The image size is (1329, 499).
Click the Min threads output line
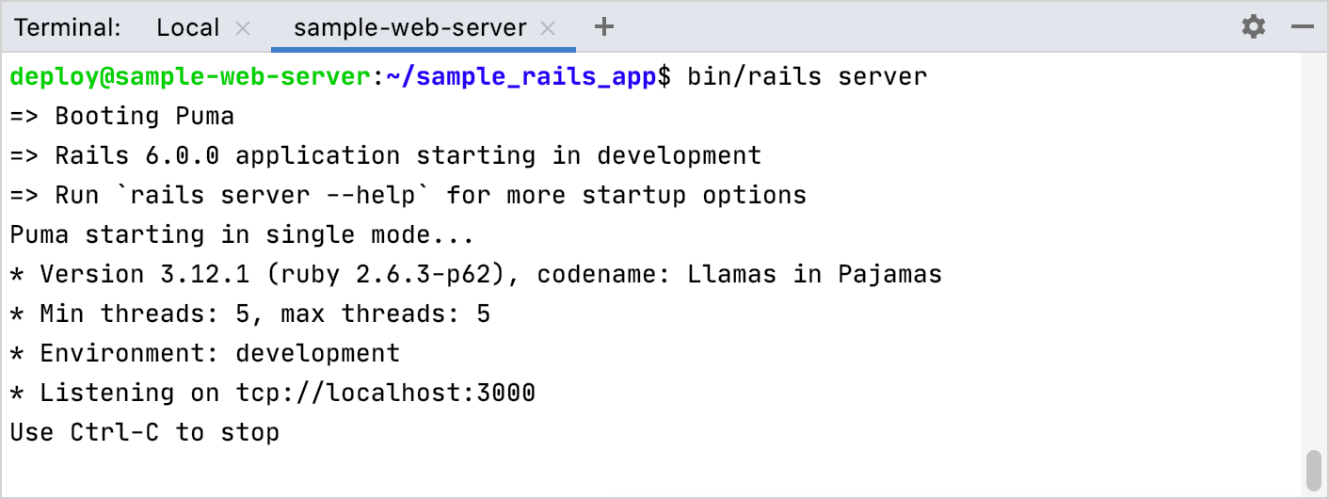click(250, 314)
